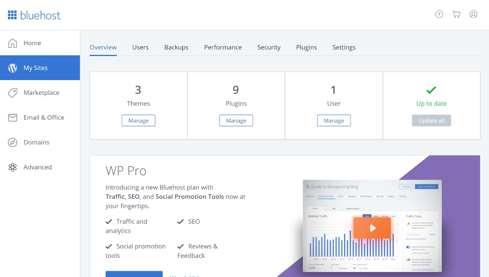Open Marketplace using the price-tag icon

(12, 92)
